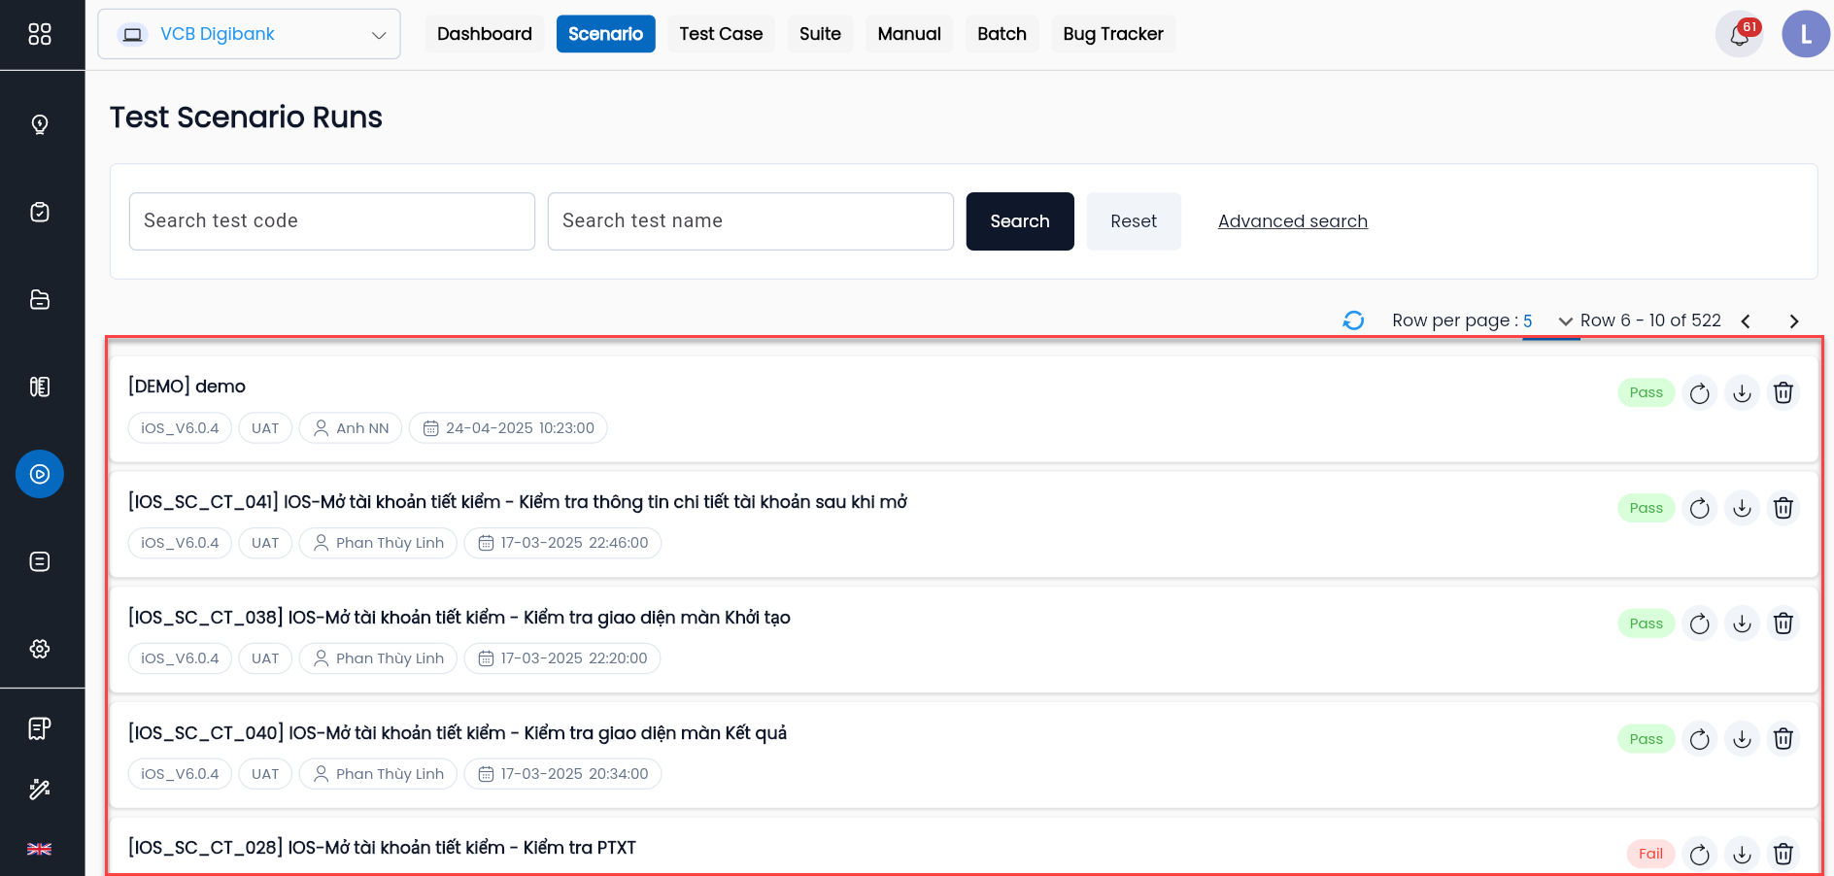Viewport: 1834px width, 876px height.
Task: Download report for IOS_SC_CT_041 scenario
Action: pos(1742,508)
